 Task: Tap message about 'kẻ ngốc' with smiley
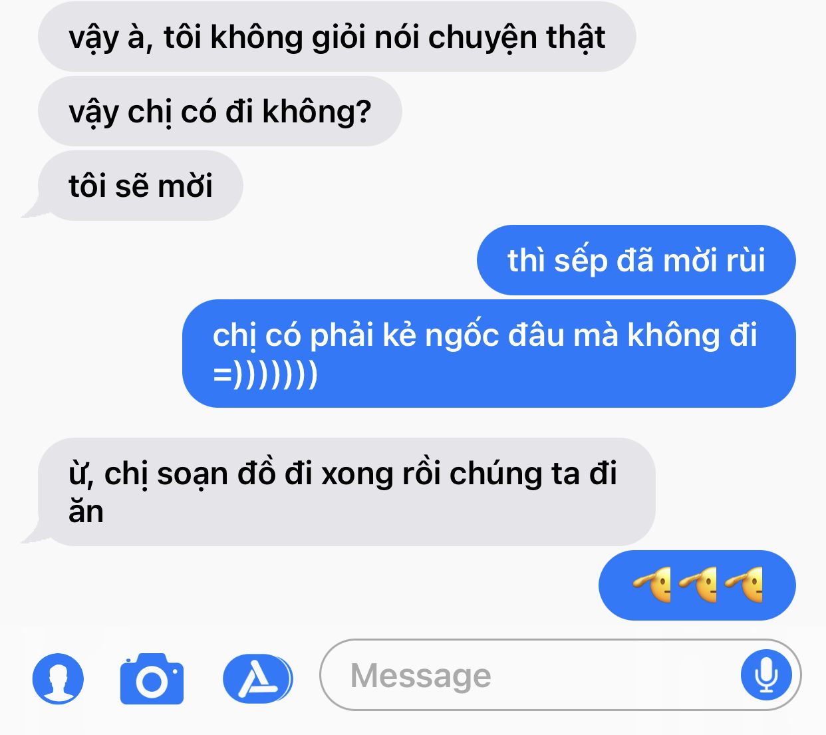489,354
